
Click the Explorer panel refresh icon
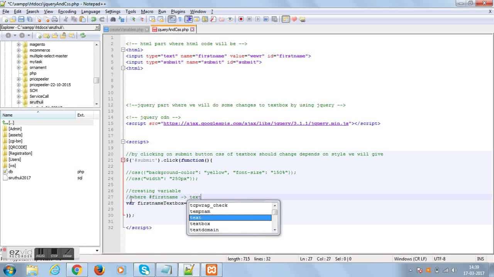[x=83, y=35]
